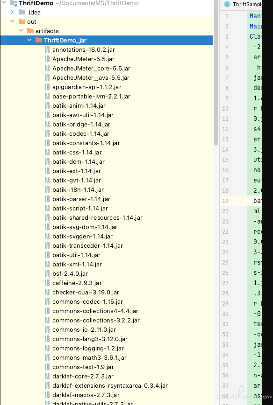273x405 pixels.
Task: Select darklaf-macos-2.7.3.jar file name
Action: 86,395
